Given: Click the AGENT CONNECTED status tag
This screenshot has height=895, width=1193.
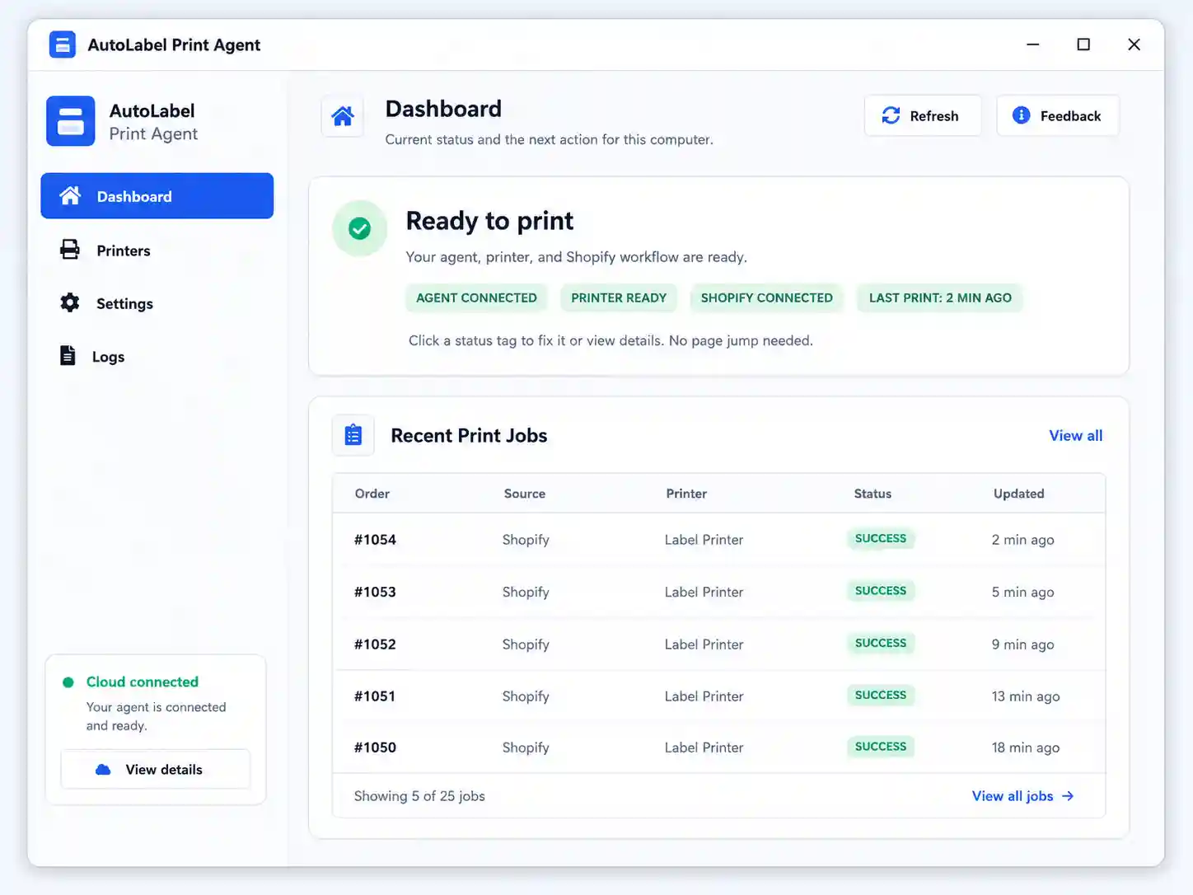Looking at the screenshot, I should 476,298.
